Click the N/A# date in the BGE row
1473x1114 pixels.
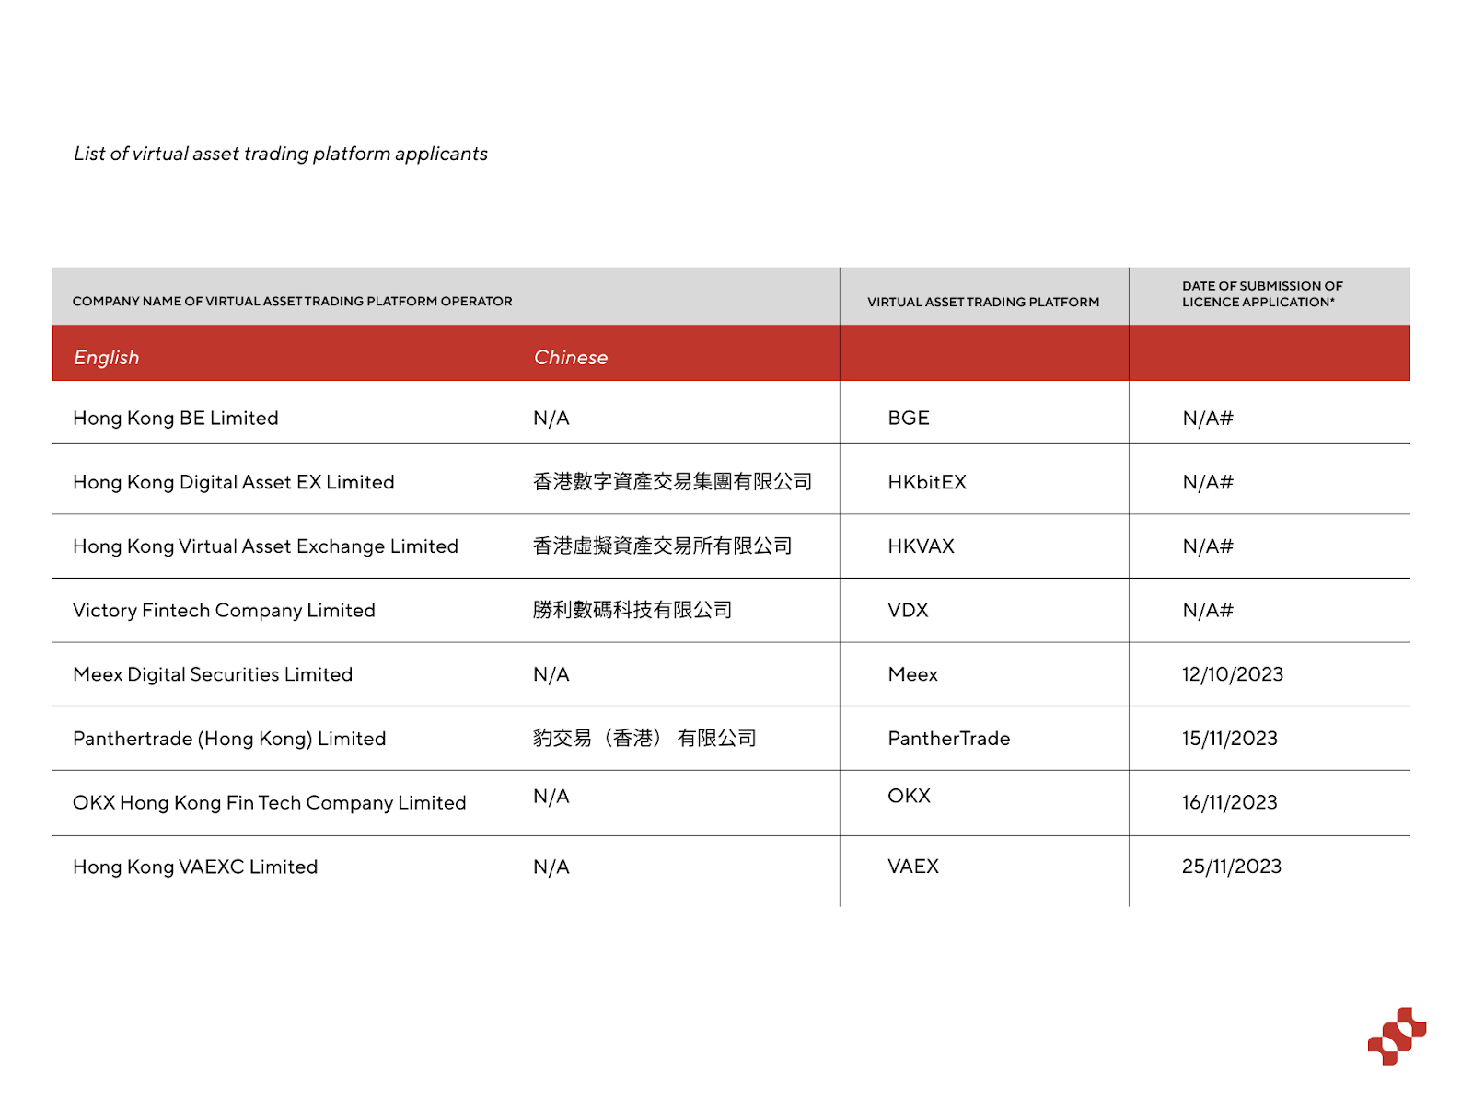pyautogui.click(x=1208, y=418)
